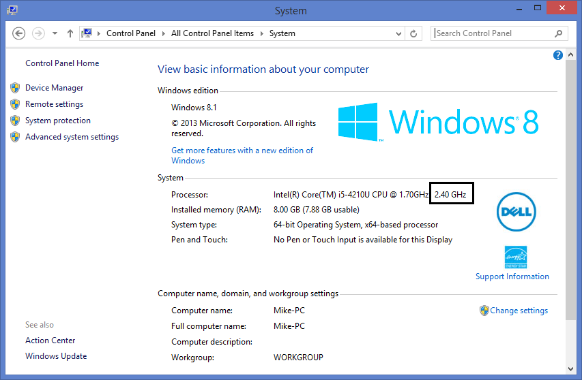Click shield icon beside System protection

(15, 121)
